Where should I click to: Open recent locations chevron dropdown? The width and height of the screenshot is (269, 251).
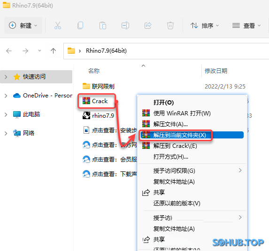[39, 51]
